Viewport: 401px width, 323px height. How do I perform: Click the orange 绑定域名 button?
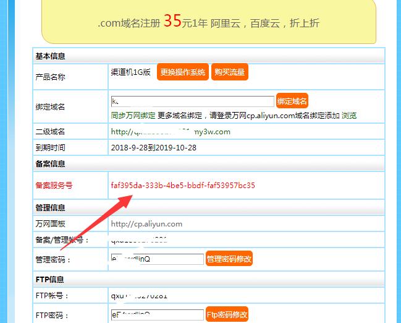[292, 101]
